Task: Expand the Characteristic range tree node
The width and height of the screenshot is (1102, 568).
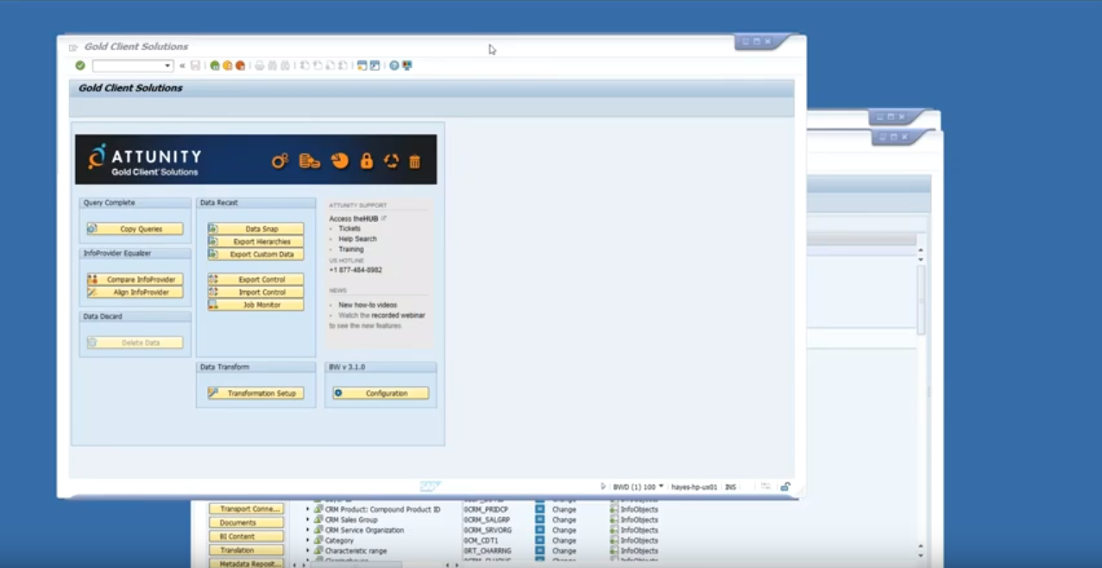Action: click(307, 551)
